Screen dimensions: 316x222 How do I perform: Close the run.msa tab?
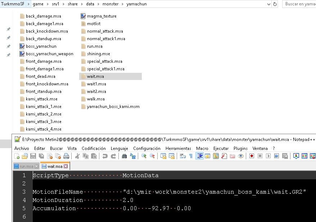[36, 166]
